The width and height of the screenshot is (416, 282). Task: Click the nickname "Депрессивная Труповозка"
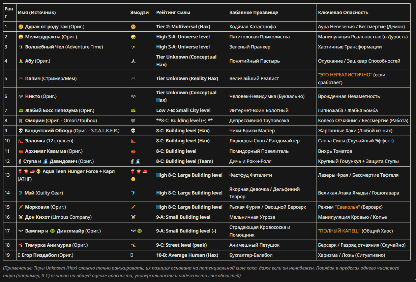(259, 120)
